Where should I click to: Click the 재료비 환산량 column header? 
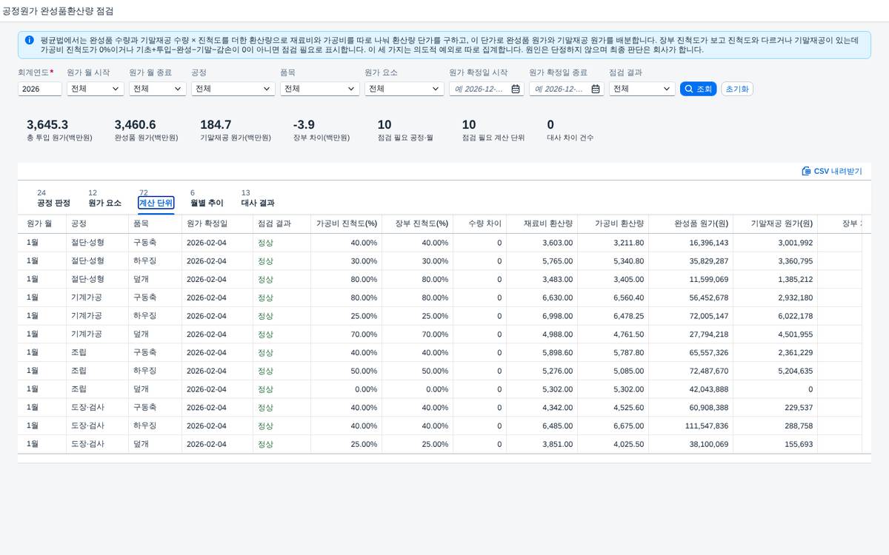pos(543,223)
